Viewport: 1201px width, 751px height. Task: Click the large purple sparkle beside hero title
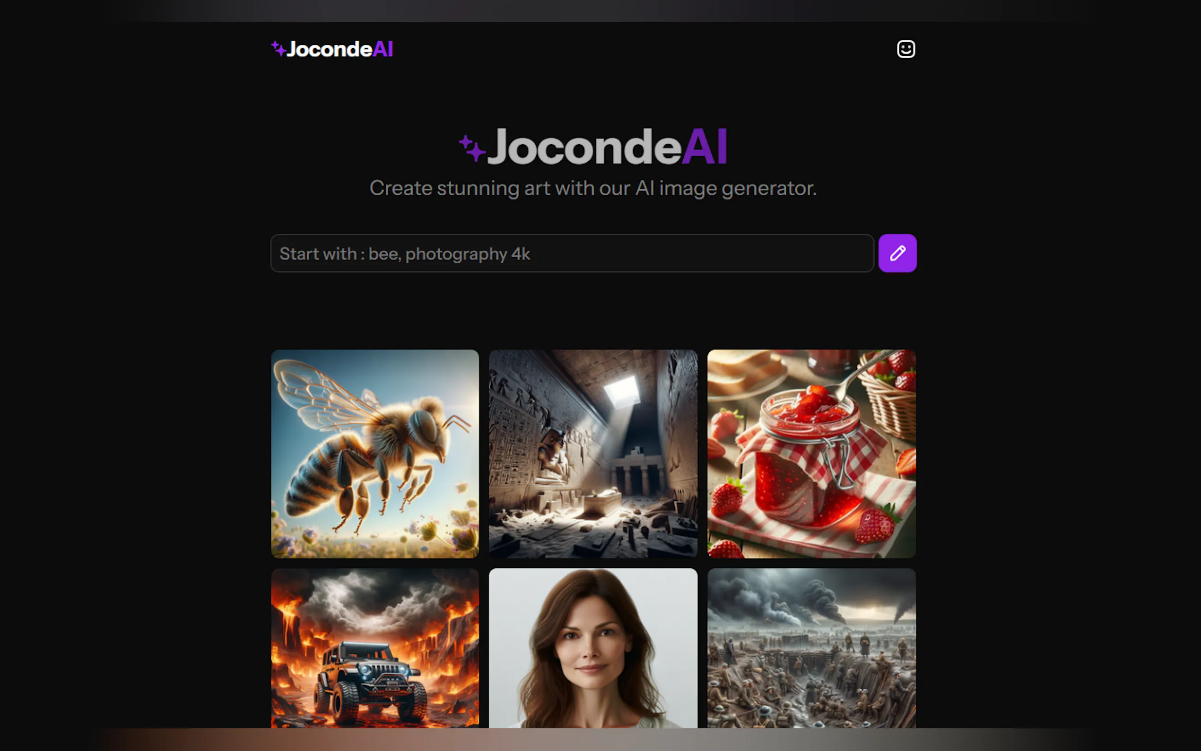coord(472,148)
